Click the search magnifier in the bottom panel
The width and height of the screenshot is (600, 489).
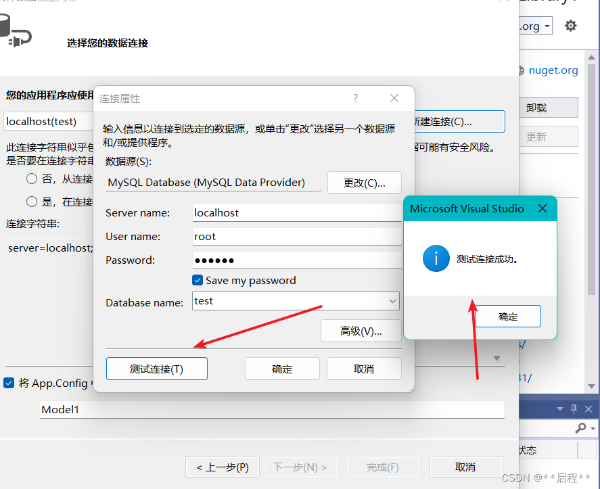[582, 429]
